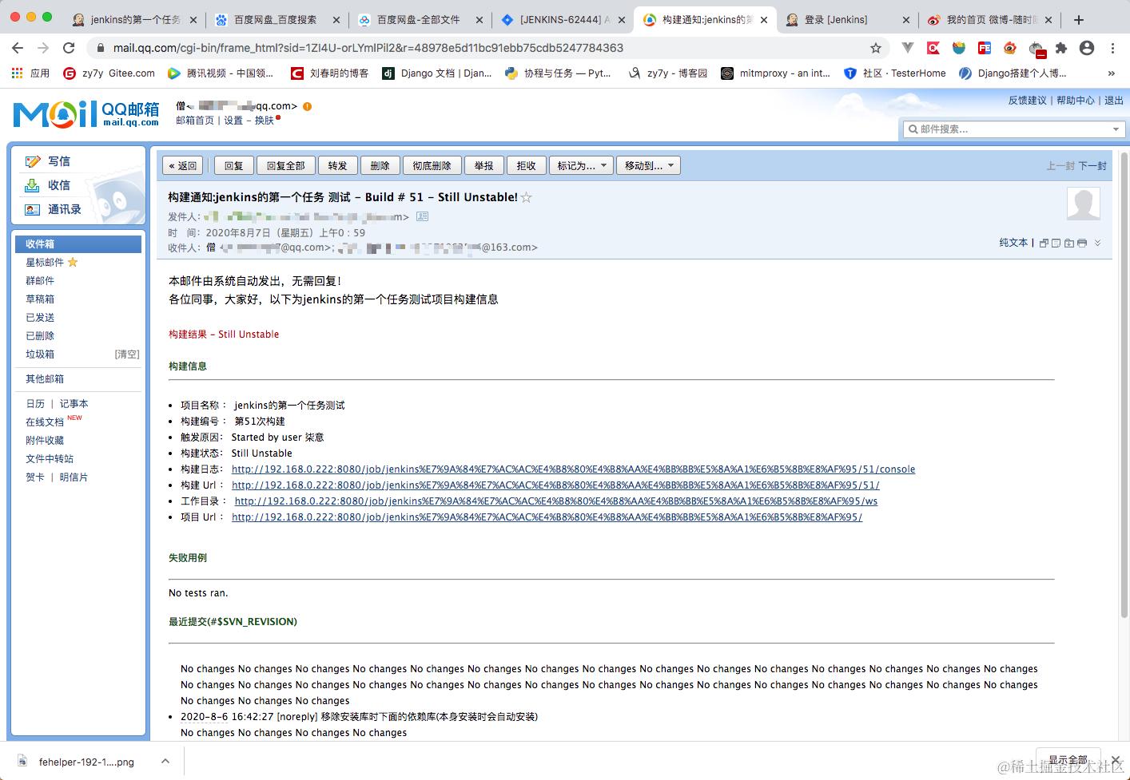The height and width of the screenshot is (780, 1130).
Task: Save the email using the download icon
Action: pyautogui.click(x=1069, y=244)
